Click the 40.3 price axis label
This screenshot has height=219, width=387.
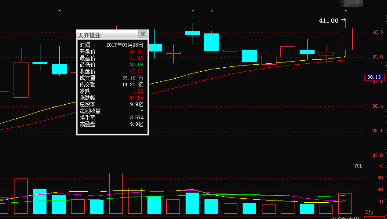tap(377, 33)
